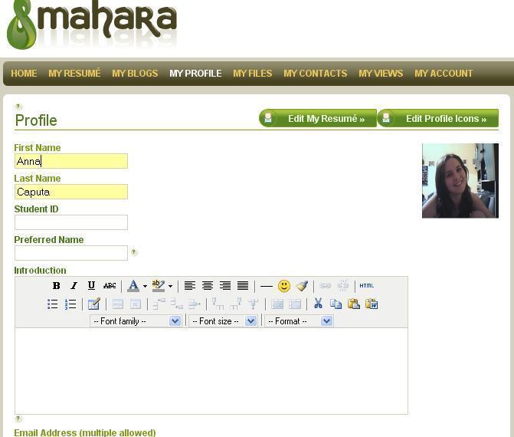Go to the Home tab

click(24, 74)
